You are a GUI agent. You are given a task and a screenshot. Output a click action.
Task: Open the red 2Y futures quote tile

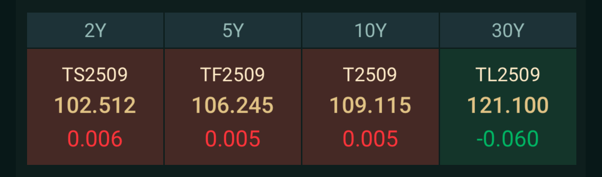(x=95, y=107)
